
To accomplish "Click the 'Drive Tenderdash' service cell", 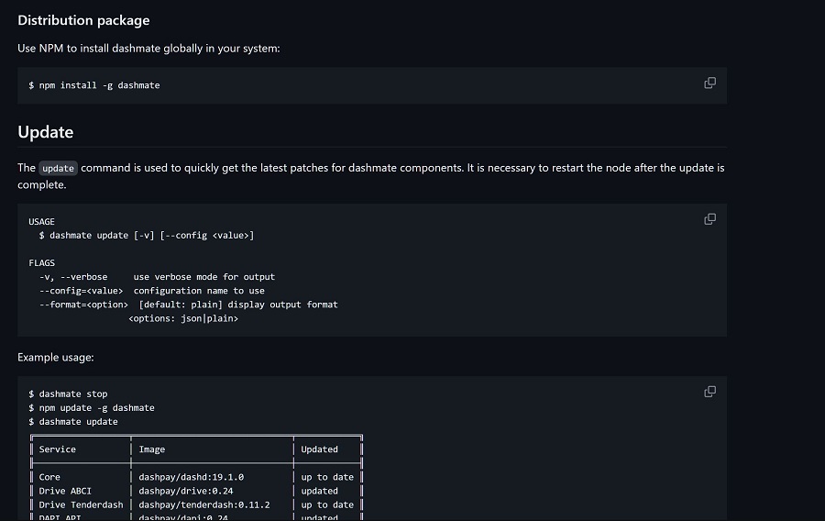I will coord(81,504).
